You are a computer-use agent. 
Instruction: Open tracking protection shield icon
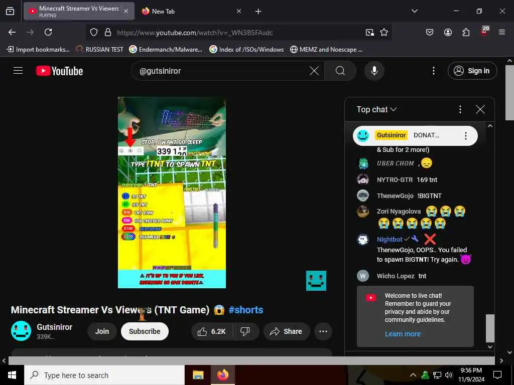pos(94,32)
